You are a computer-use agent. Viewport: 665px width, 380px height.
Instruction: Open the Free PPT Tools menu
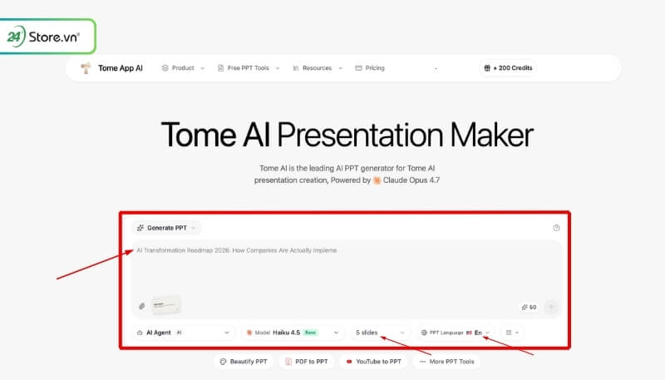tap(249, 68)
